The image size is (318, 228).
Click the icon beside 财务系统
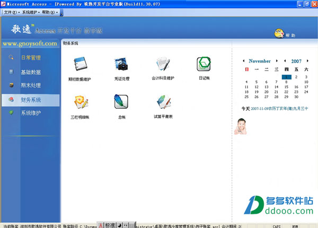11,99
